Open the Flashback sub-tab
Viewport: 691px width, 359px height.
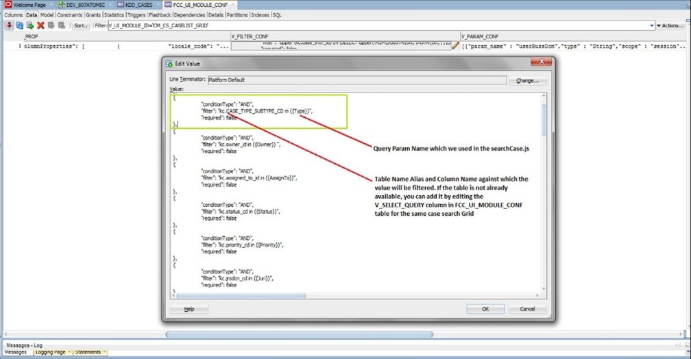click(x=160, y=15)
